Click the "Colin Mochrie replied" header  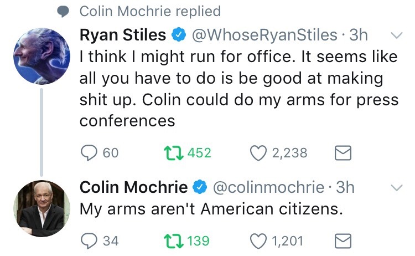(x=149, y=11)
